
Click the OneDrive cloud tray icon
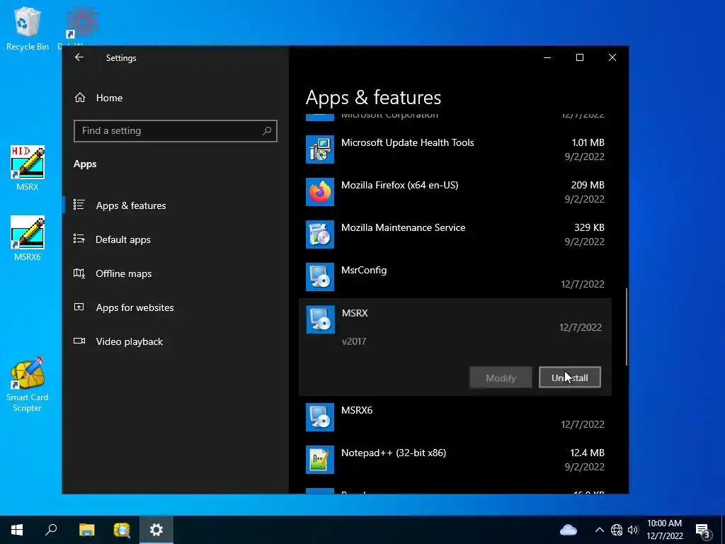point(569,530)
